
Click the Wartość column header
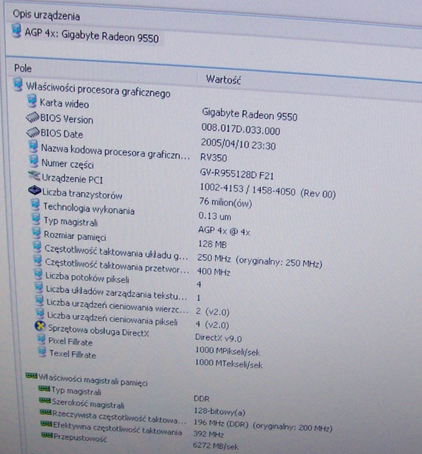tap(224, 80)
